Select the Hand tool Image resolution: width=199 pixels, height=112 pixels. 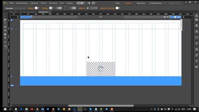click(5, 34)
